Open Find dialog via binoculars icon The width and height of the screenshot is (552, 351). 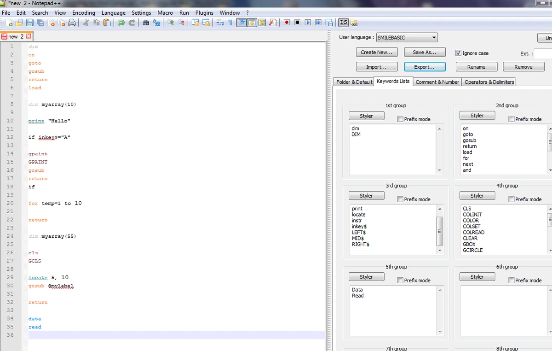coord(146,22)
